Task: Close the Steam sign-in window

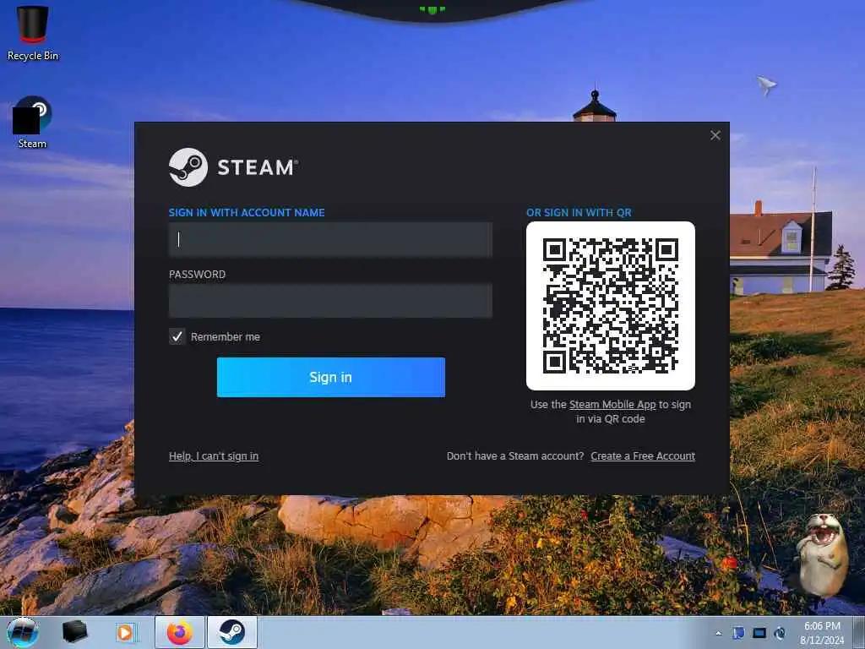Action: click(x=715, y=135)
